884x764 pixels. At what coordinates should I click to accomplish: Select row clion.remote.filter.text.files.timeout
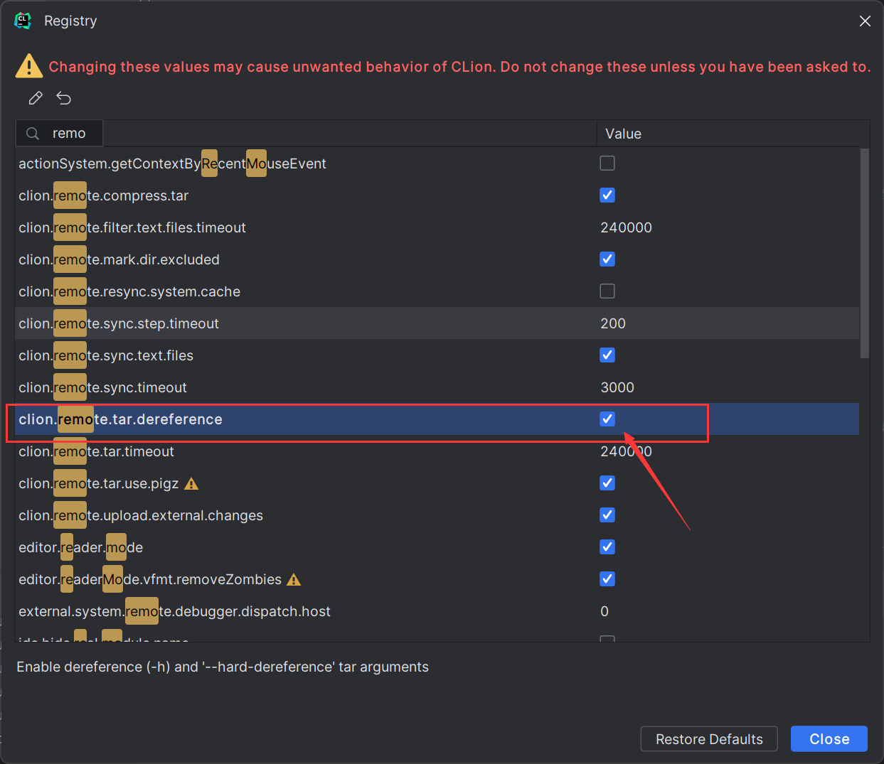tap(437, 227)
